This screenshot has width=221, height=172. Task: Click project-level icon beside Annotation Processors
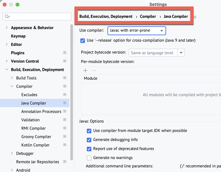[x=65, y=111]
